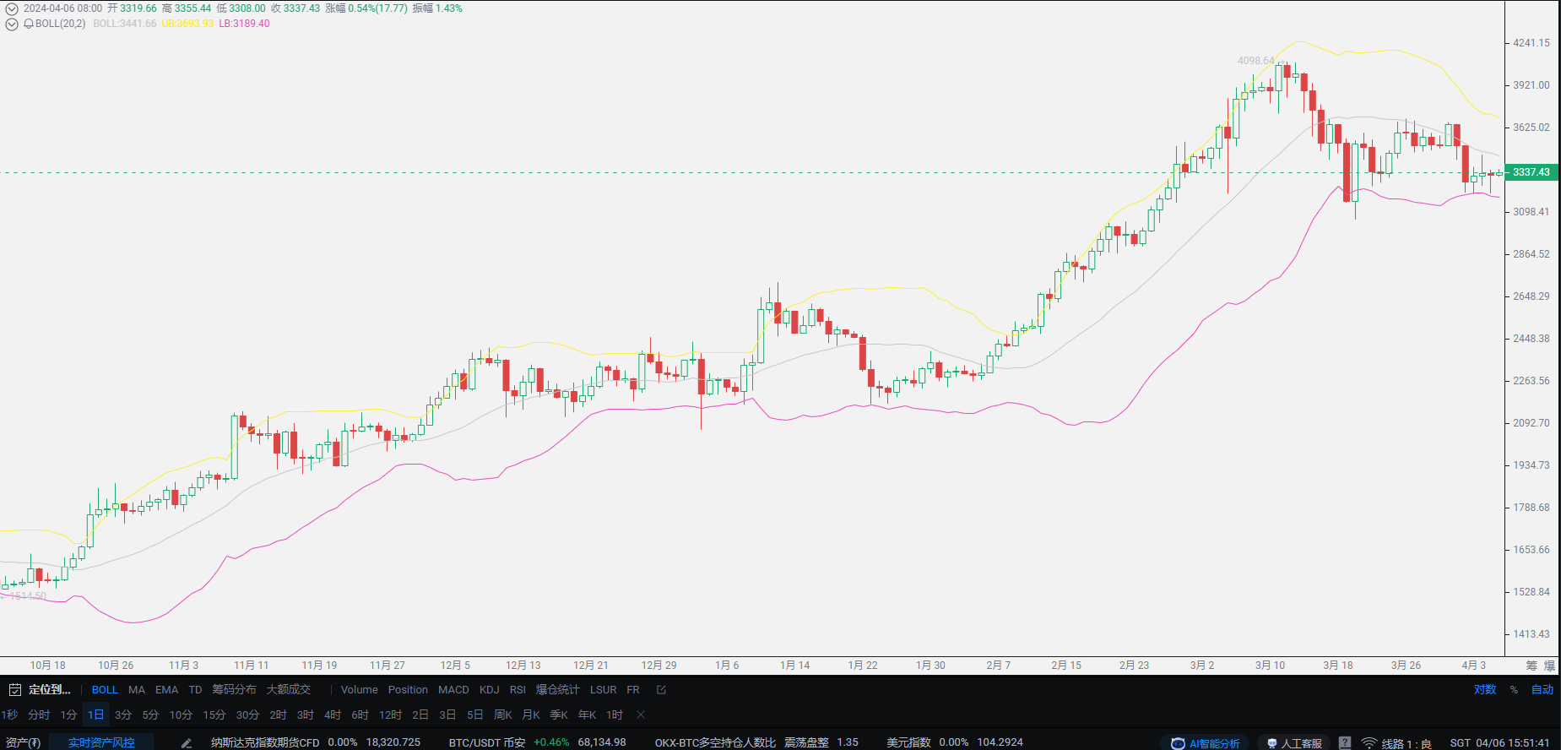
Task: Select the 3分 interval
Action: 123,715
